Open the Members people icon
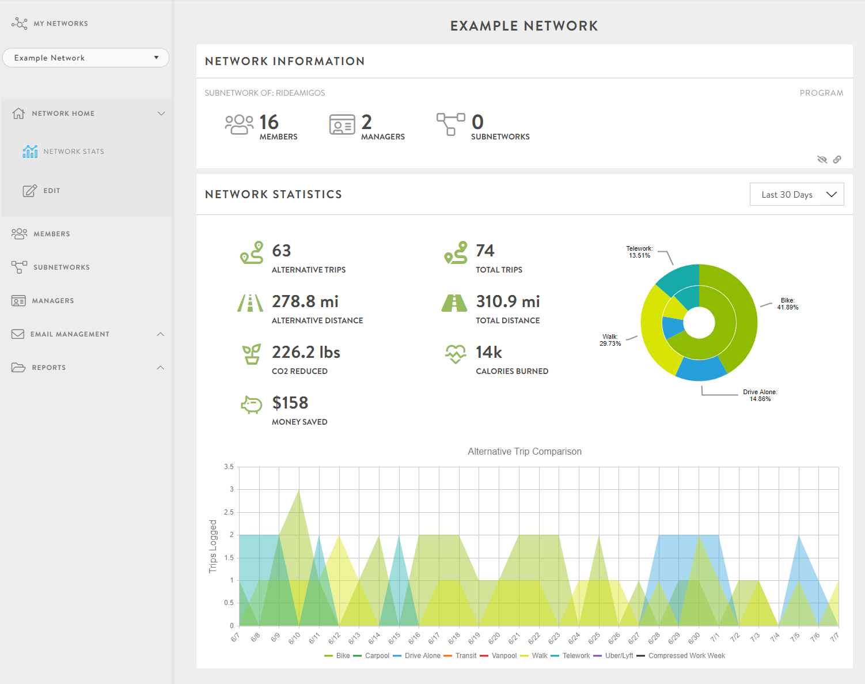865x684 pixels. tap(20, 233)
